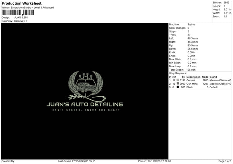Click the Gun Metal color swatch

(x=178, y=84)
